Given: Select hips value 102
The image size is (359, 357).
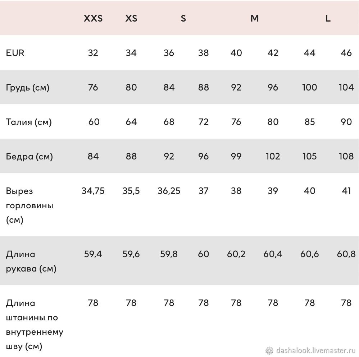Looking at the screenshot, I should coord(273,156).
